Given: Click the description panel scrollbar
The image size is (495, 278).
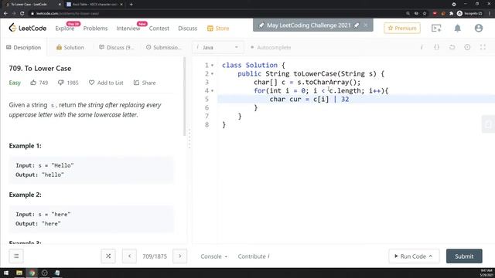Looking at the screenshot, I should [184, 97].
